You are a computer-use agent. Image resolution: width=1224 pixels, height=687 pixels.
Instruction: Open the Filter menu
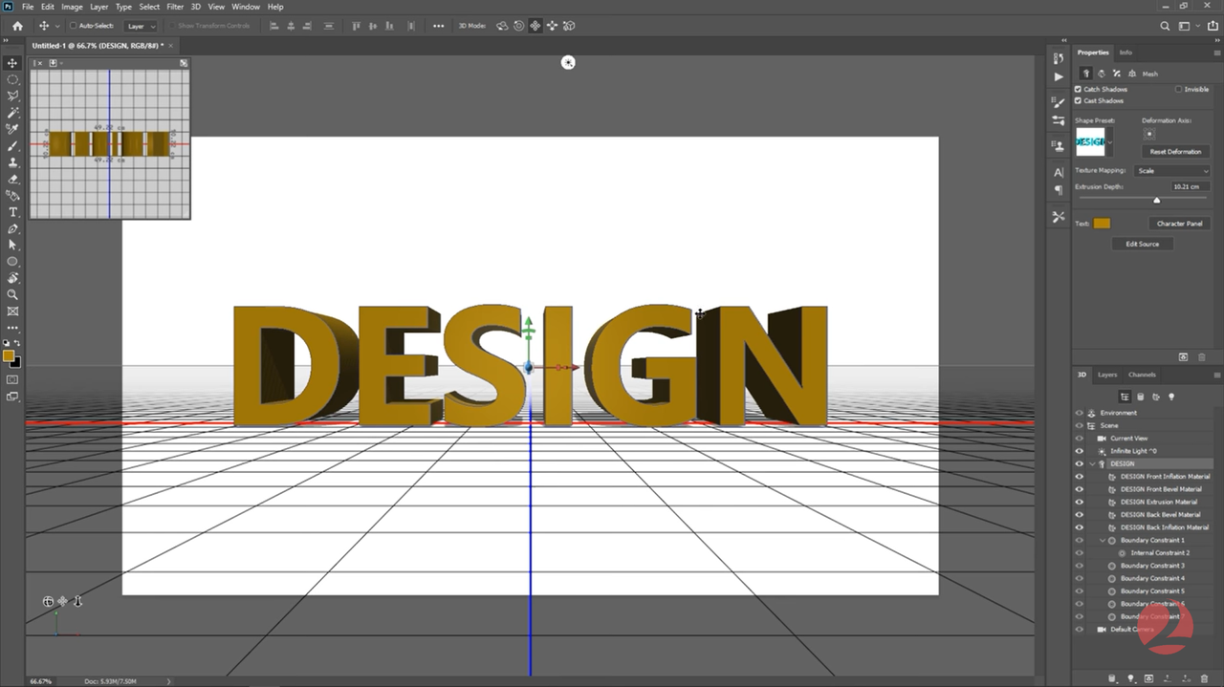[x=175, y=7]
